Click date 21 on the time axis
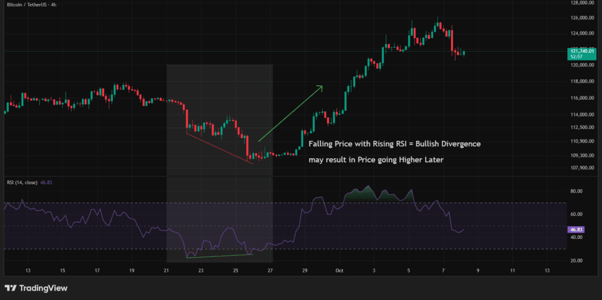 point(166,271)
